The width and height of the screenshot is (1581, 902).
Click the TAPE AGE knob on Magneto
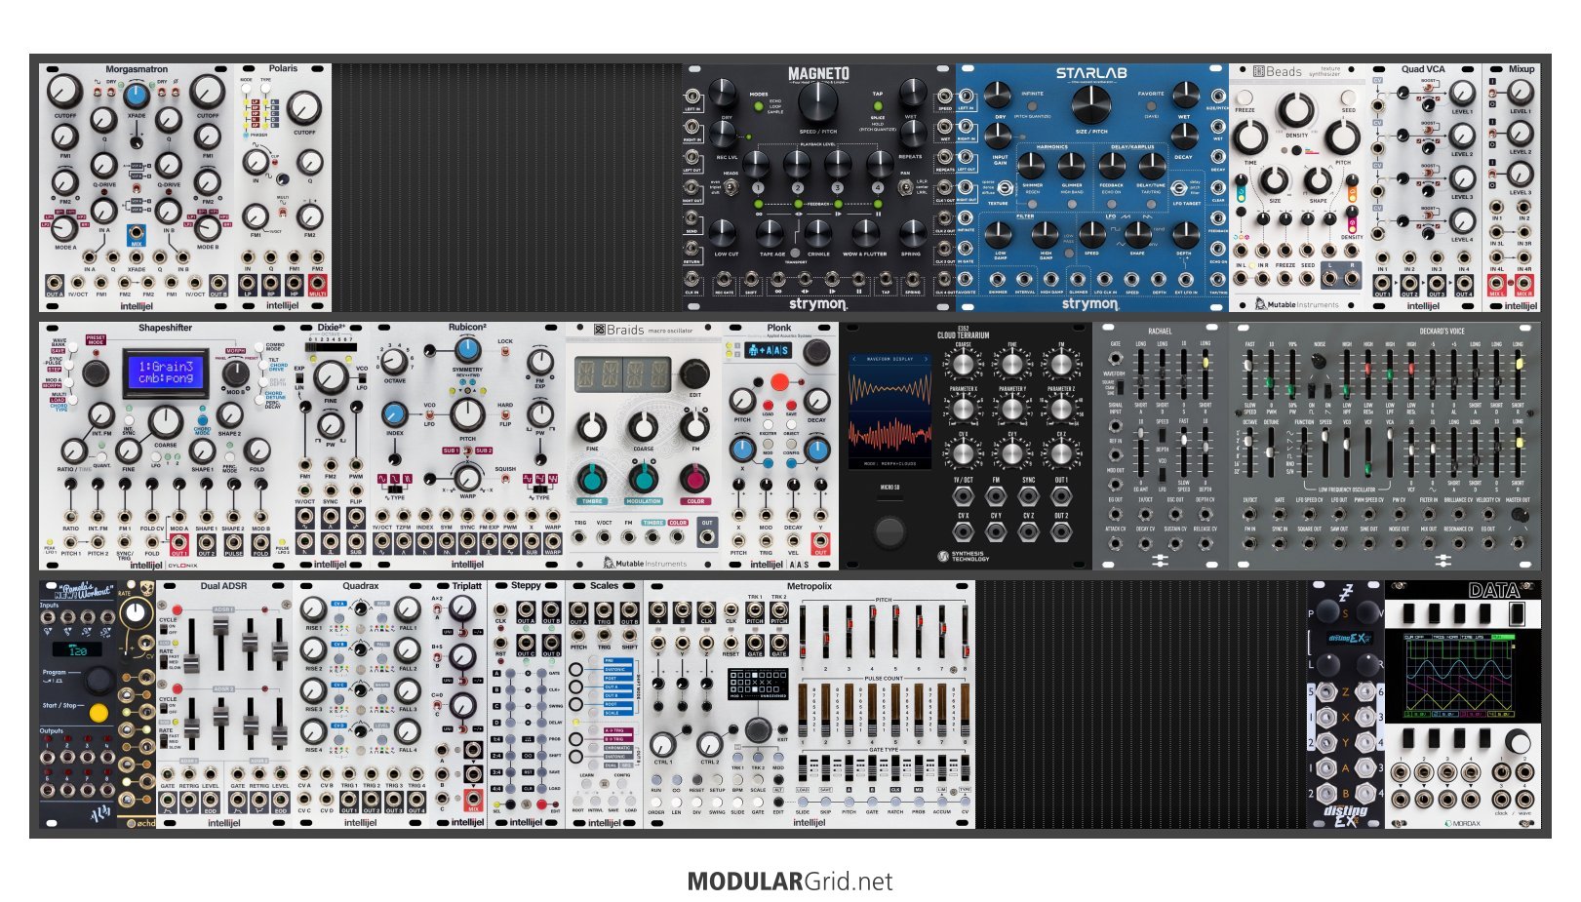[771, 232]
